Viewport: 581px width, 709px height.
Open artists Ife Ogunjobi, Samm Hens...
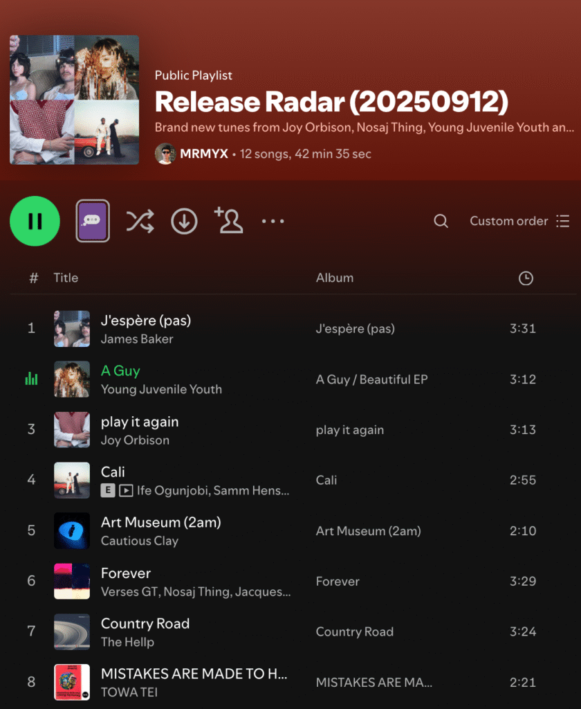point(213,491)
